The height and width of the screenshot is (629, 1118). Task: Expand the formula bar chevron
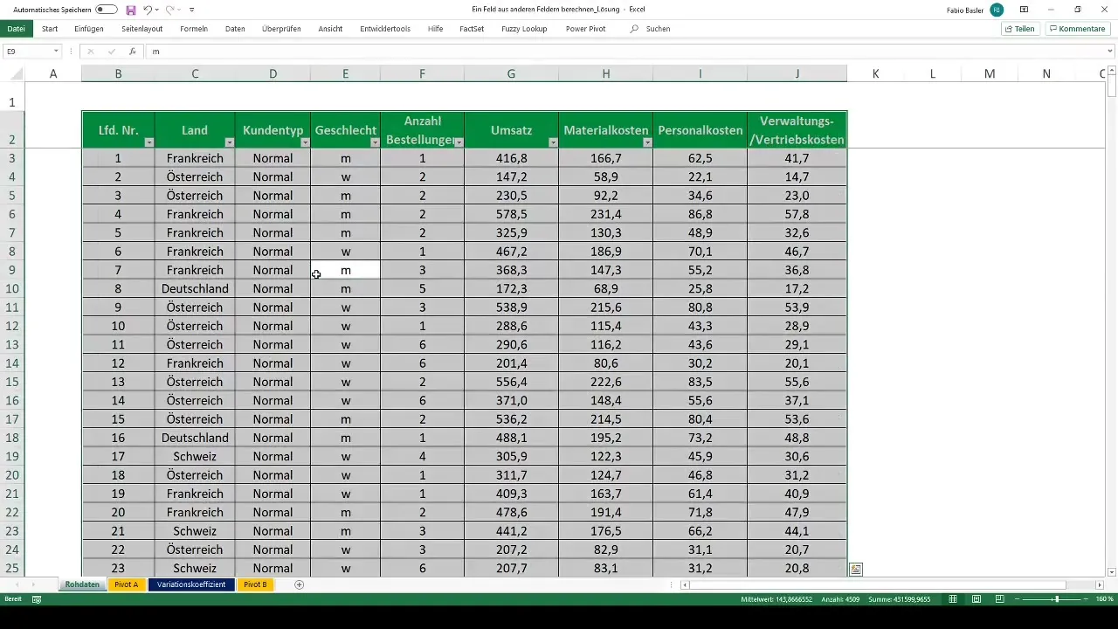[x=1110, y=52]
